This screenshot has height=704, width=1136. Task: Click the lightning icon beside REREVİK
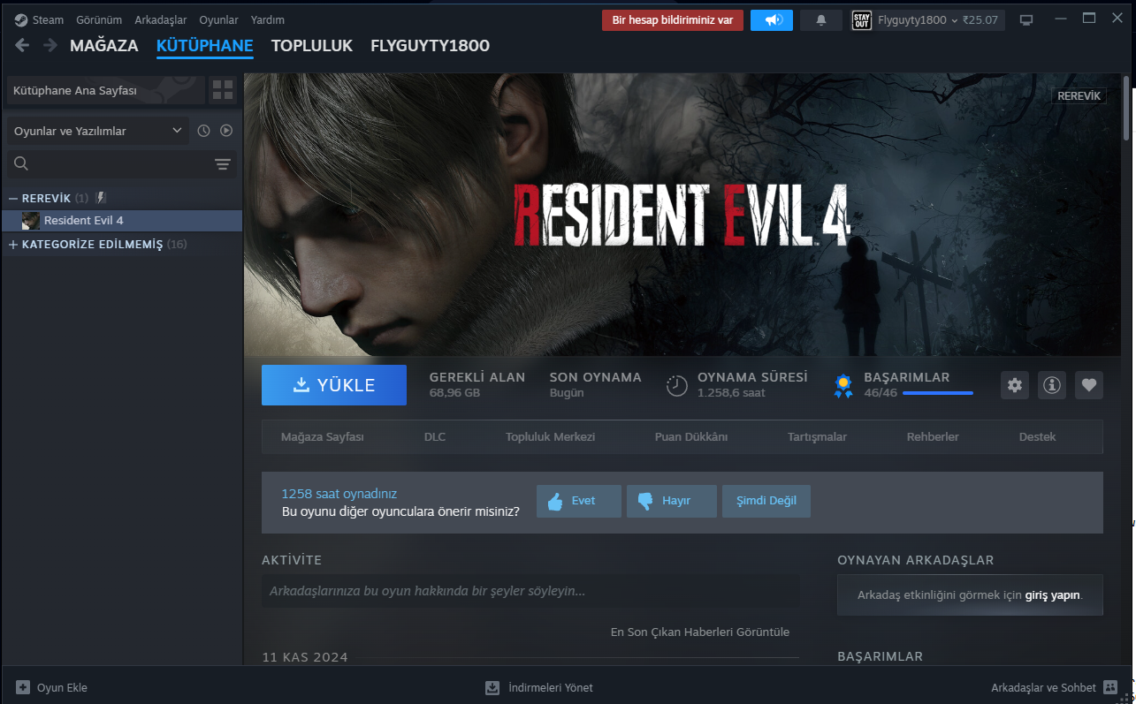(101, 198)
